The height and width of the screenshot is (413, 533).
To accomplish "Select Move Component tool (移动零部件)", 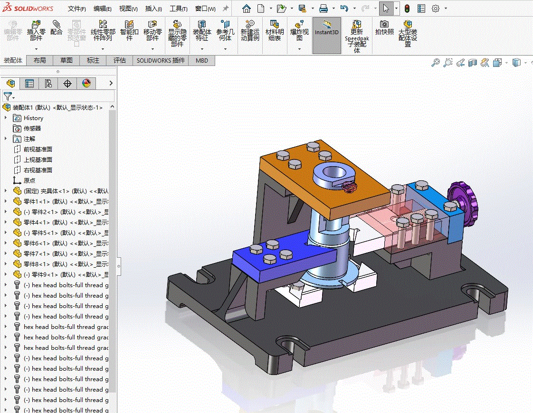I will coord(152,30).
